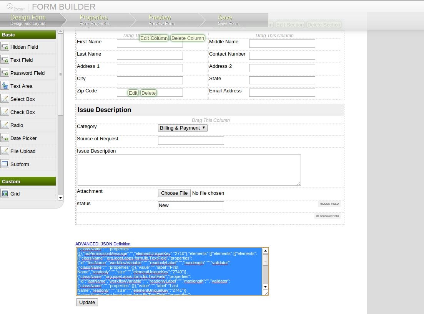This screenshot has width=424, height=314.
Task: Open the ADVANCED: JSON Definition link
Action: coord(103,244)
